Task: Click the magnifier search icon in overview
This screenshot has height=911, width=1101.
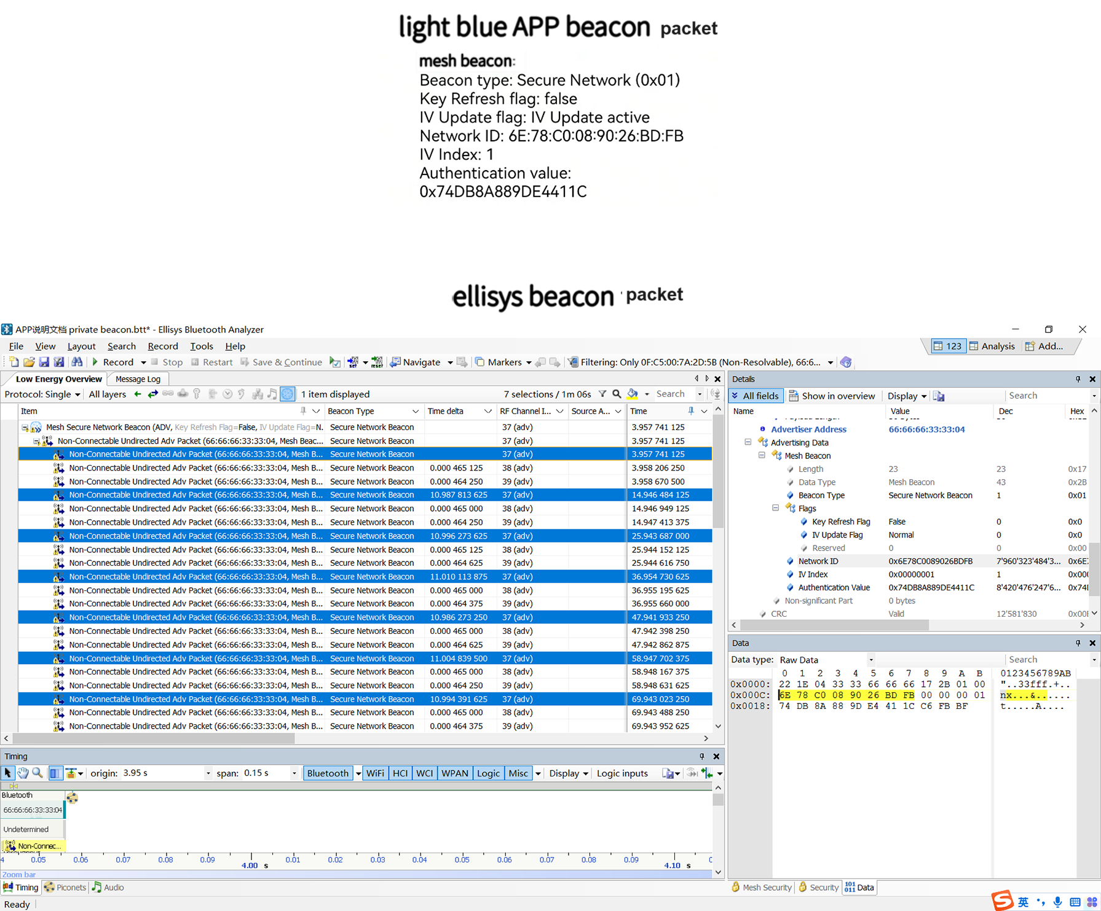Action: [x=617, y=394]
